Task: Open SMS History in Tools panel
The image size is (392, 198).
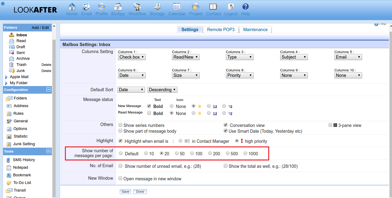Action: (x=24, y=160)
